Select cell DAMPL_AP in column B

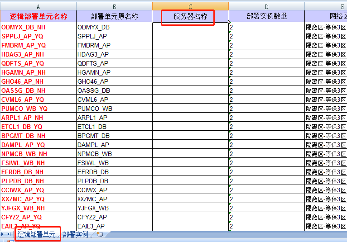pos(114,145)
